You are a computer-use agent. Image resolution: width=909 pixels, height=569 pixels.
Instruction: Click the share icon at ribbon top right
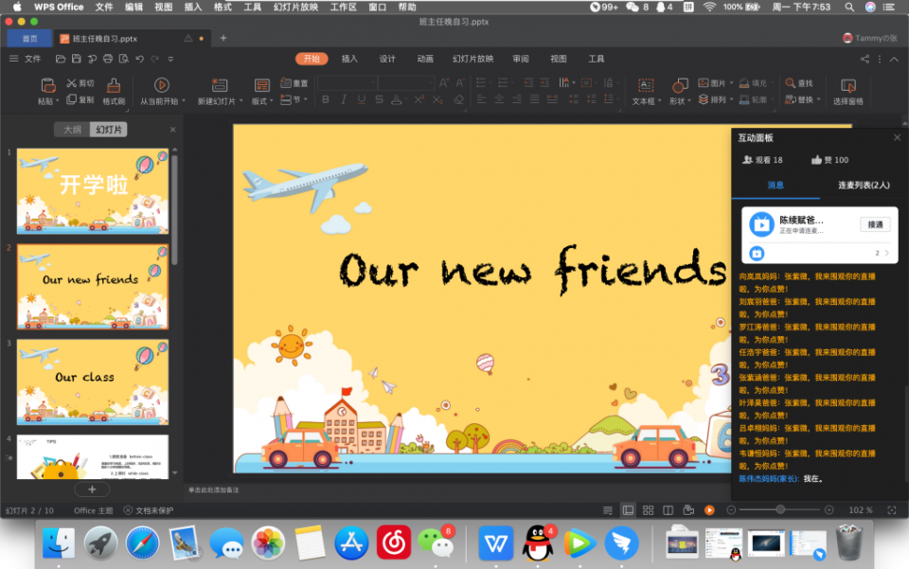pyautogui.click(x=864, y=59)
